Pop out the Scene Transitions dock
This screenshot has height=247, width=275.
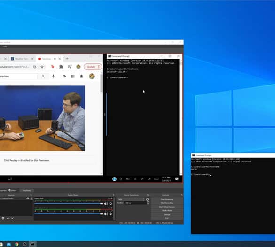(148, 195)
